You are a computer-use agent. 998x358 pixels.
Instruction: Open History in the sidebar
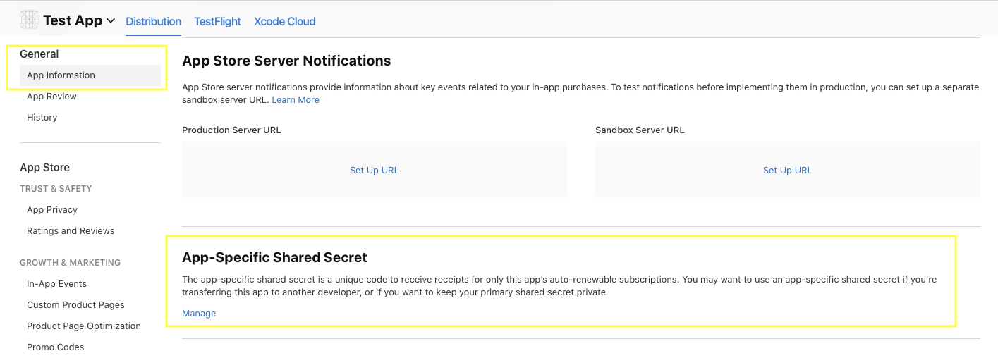[42, 118]
